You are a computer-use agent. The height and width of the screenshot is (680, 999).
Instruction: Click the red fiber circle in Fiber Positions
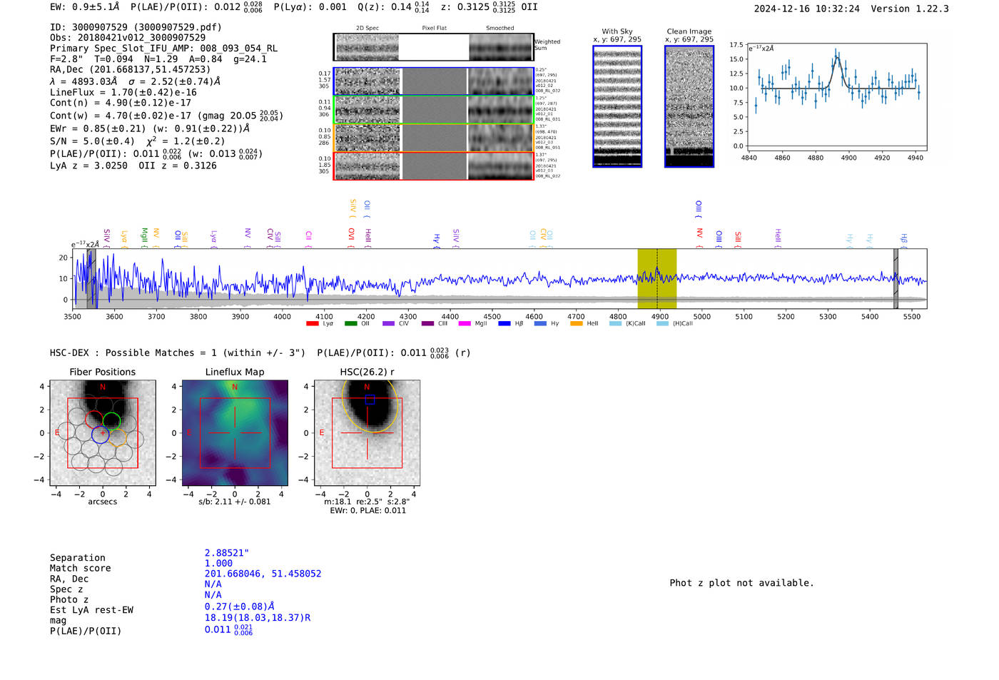pyautogui.click(x=94, y=420)
